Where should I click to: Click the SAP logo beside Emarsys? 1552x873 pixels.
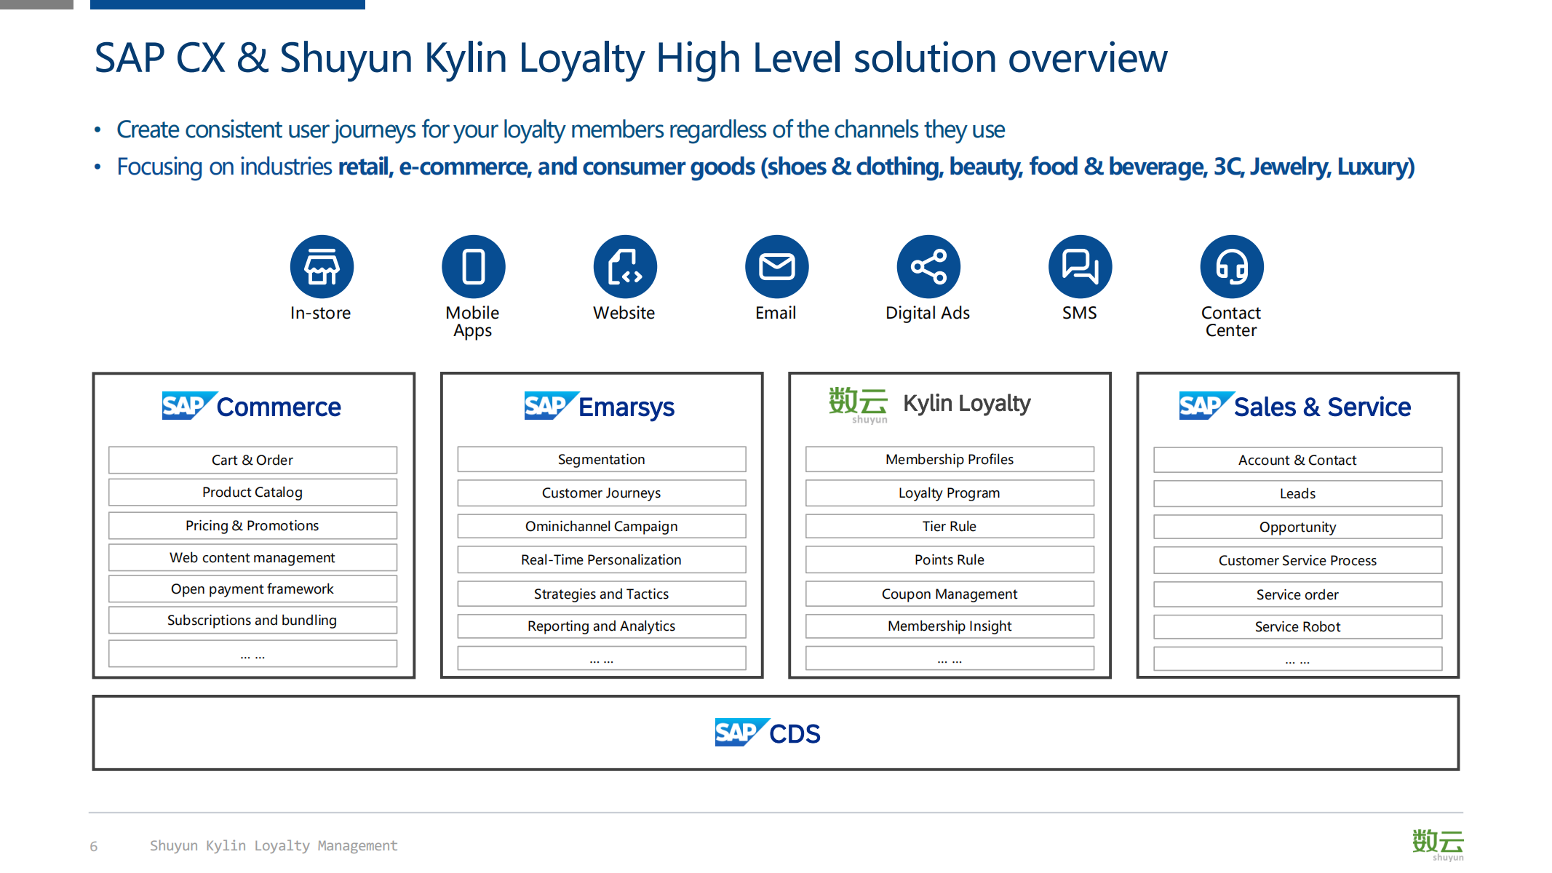[551, 405]
